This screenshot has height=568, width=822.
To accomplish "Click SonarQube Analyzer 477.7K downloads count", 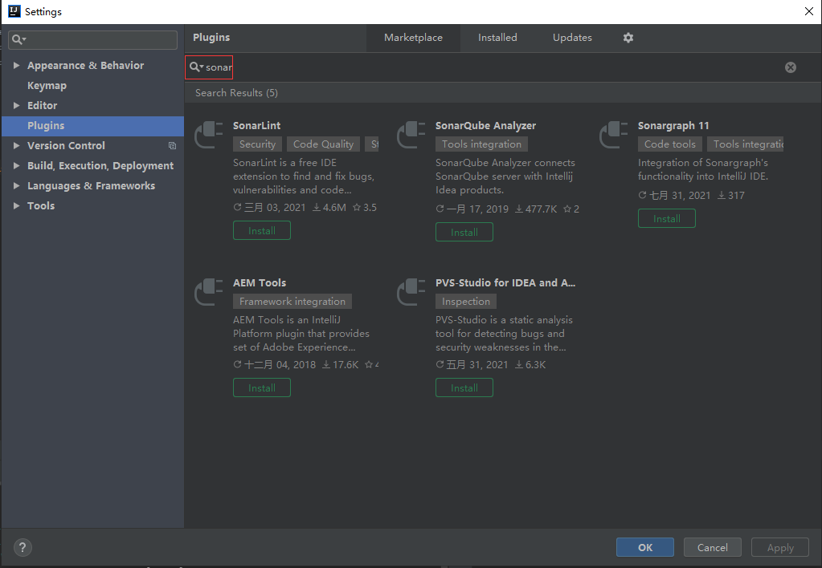I will point(536,209).
